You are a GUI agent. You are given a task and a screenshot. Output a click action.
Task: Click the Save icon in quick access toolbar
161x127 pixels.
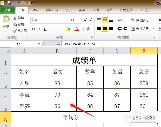[9, 3]
